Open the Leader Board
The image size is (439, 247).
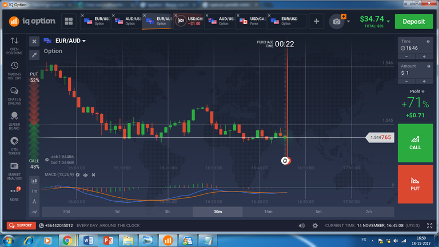pyautogui.click(x=14, y=121)
